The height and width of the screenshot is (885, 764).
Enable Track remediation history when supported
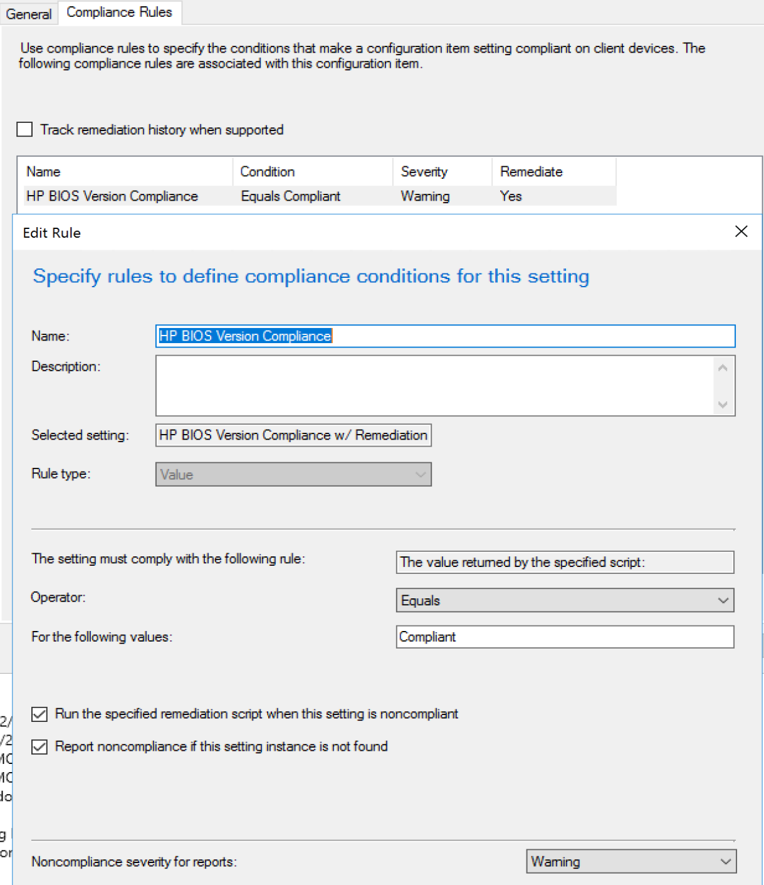(25, 130)
